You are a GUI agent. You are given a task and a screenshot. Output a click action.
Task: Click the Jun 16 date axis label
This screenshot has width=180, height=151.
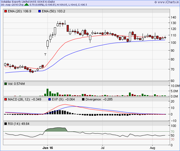tap(48, 148)
